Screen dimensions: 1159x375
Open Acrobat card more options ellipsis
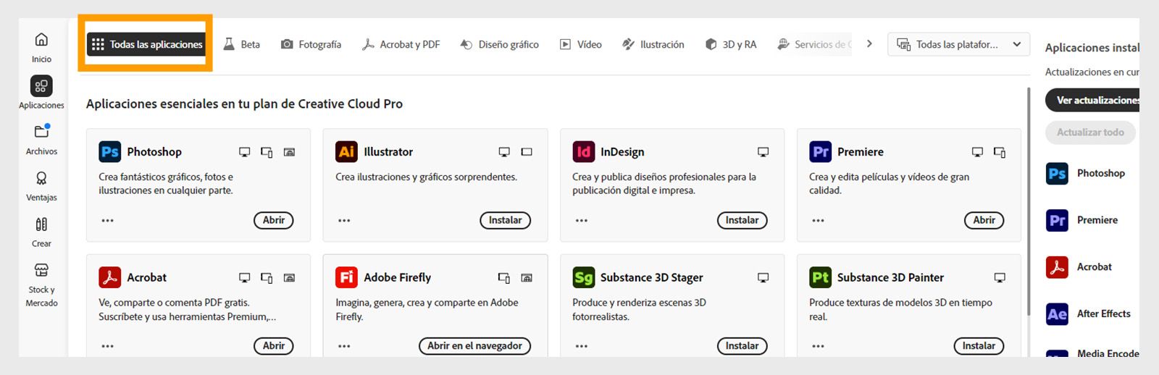click(x=107, y=346)
